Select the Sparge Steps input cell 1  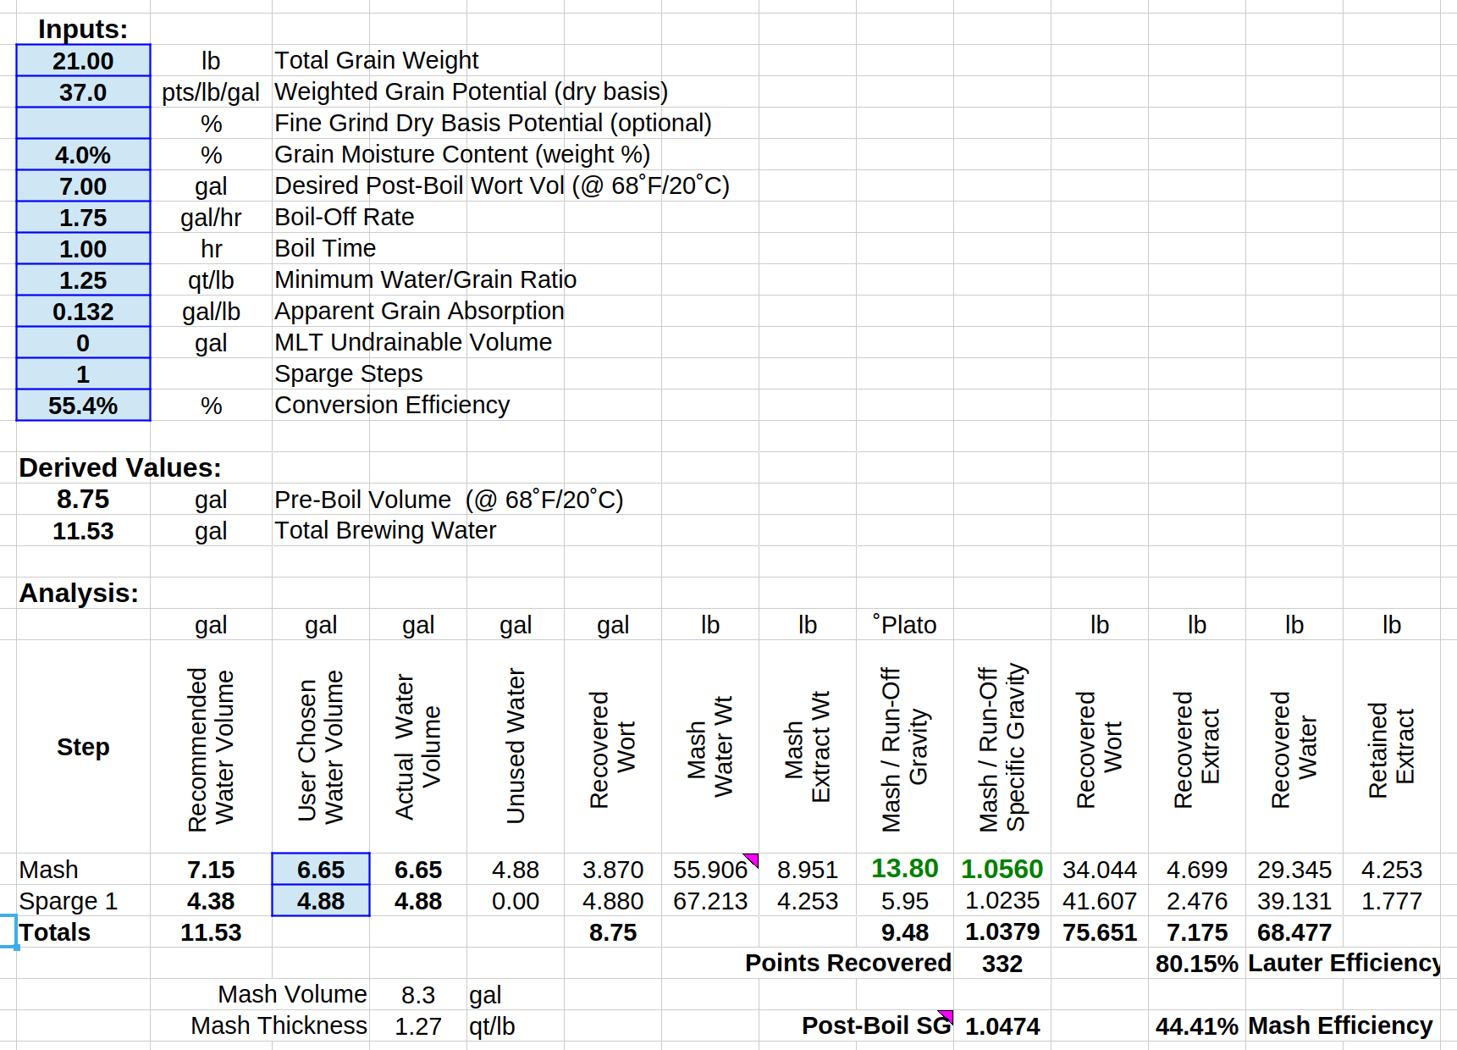pyautogui.click(x=83, y=374)
